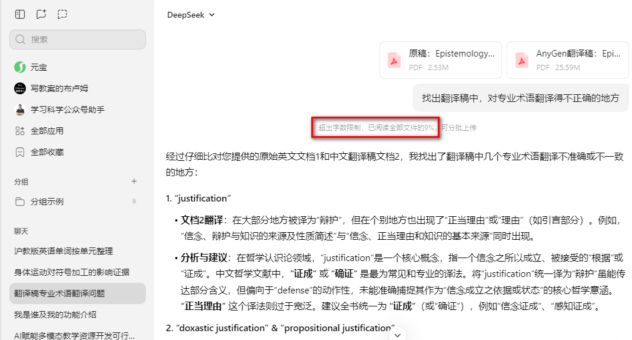
Task: Click 写教案的布卢姆 avatar icon
Action: pos(20,88)
